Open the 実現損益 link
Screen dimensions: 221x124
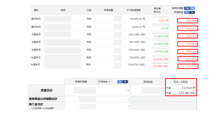[148, 82]
